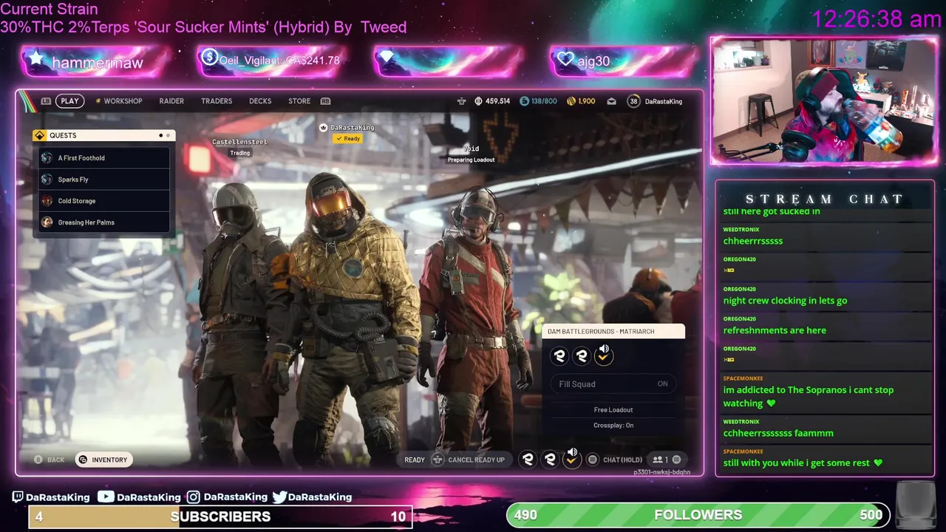
Task: Click the Free Loadout option
Action: (x=613, y=410)
